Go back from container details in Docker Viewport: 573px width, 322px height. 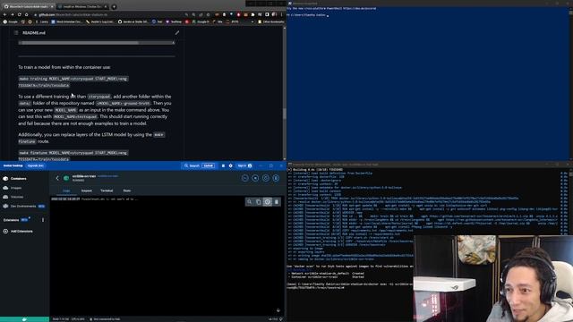pyautogui.click(x=57, y=178)
